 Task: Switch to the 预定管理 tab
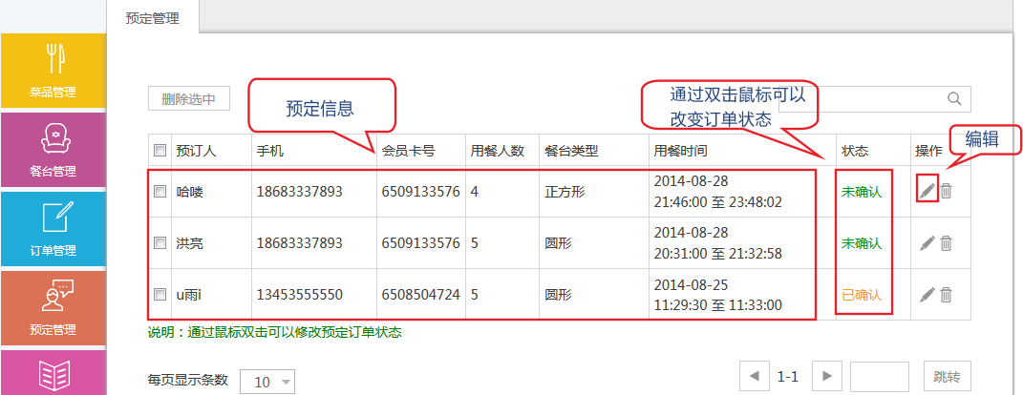152,17
